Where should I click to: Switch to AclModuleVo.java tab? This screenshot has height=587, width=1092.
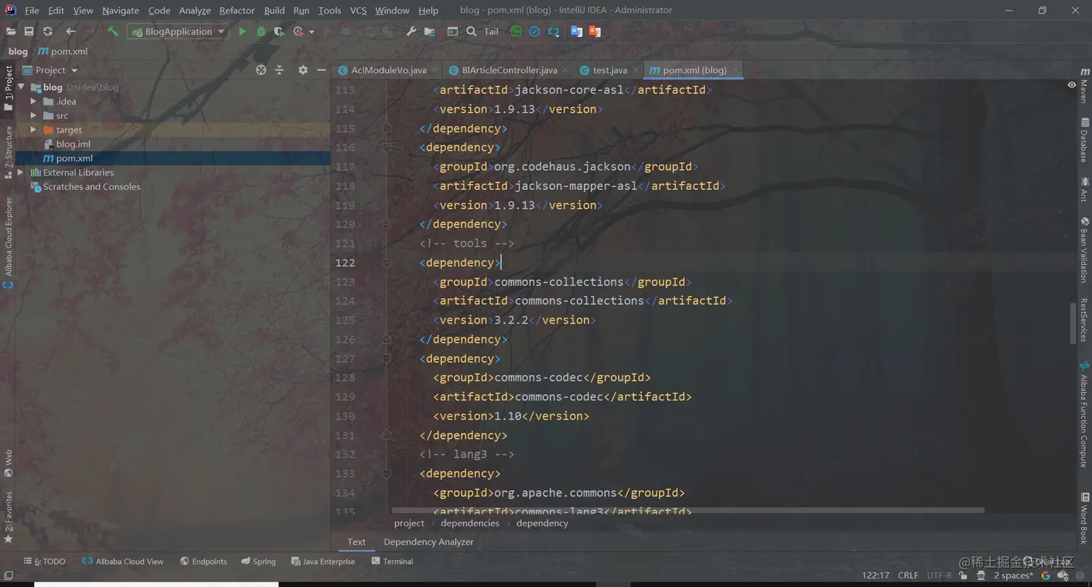coord(388,70)
